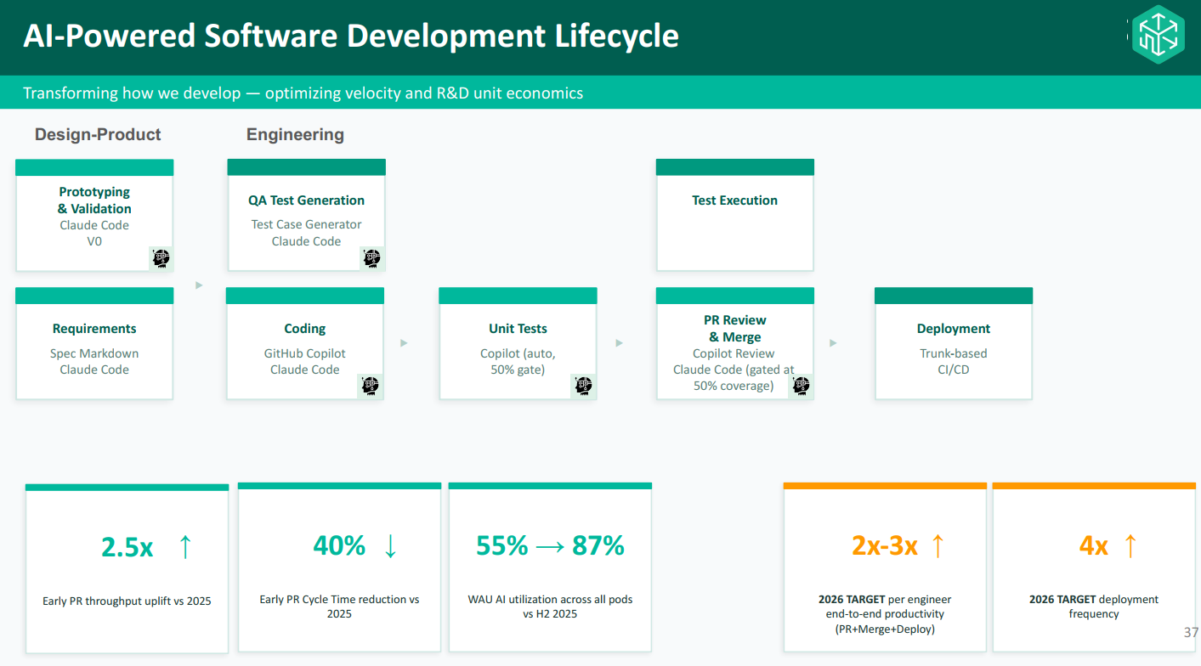
Task: Click AI head icon in PR Review & Merge card
Action: point(801,387)
